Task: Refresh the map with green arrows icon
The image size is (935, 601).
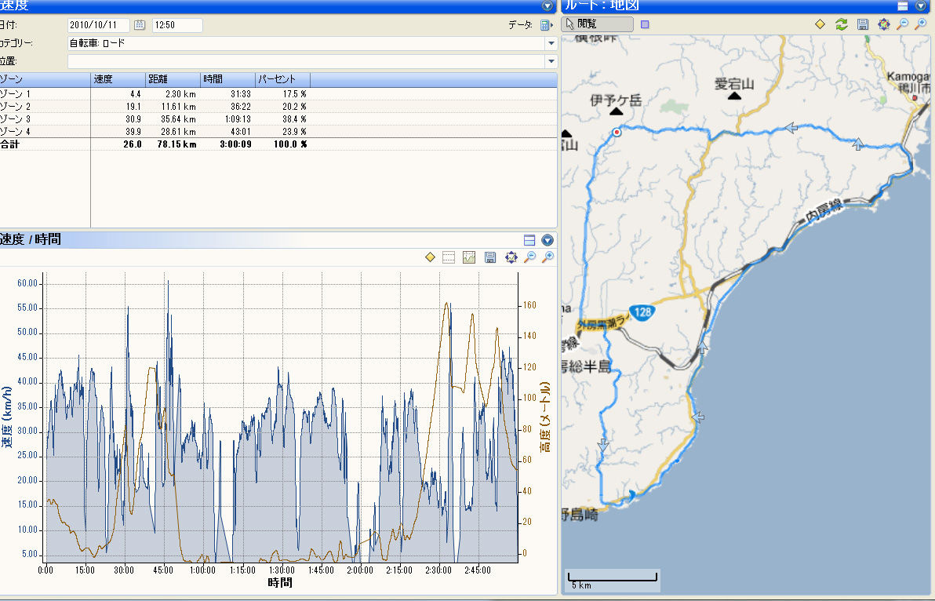Action: coord(842,24)
